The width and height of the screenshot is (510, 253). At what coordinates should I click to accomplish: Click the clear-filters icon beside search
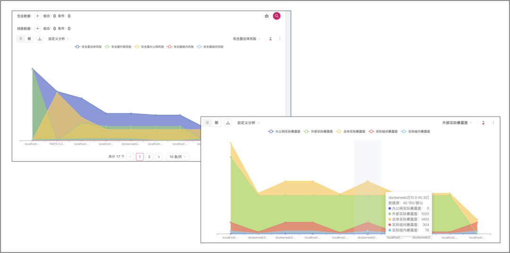coord(267,16)
